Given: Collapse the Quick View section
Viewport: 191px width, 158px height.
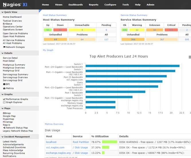Looking at the screenshot, I should coord(9,12).
